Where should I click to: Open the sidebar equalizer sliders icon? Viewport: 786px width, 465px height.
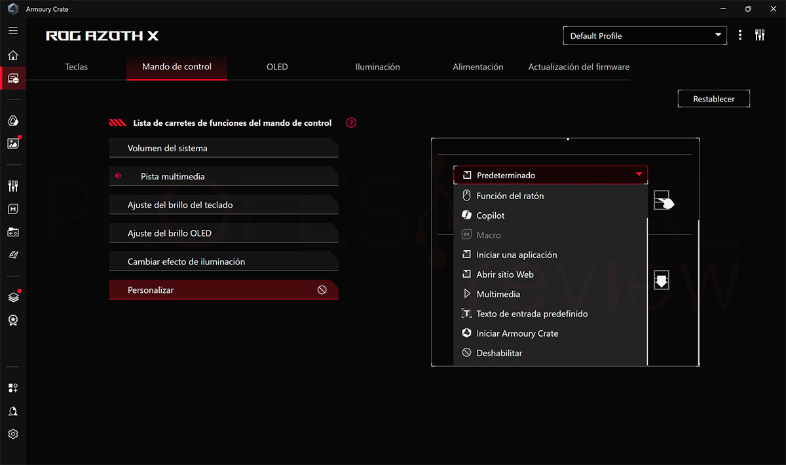pyautogui.click(x=13, y=186)
